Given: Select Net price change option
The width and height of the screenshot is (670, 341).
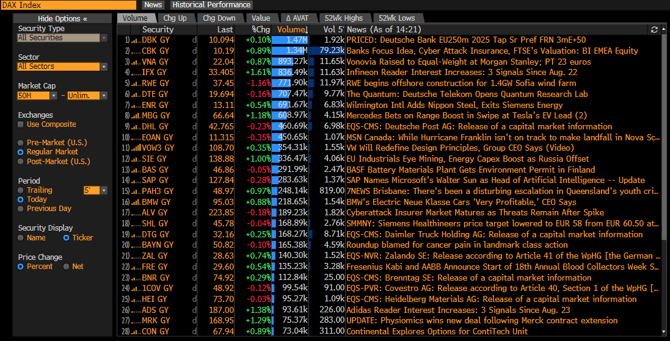Looking at the screenshot, I should click(66, 267).
